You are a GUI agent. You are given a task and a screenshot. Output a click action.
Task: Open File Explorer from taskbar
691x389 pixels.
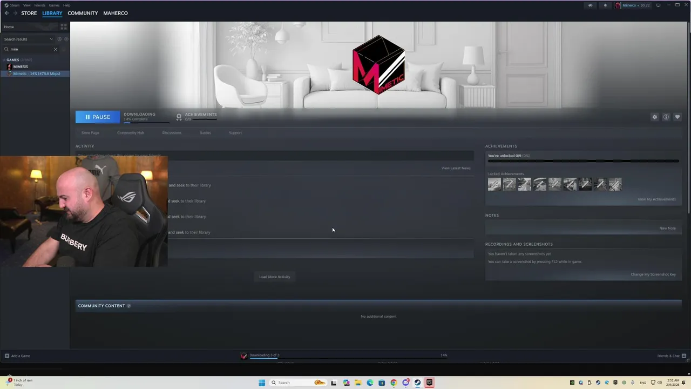tap(358, 383)
